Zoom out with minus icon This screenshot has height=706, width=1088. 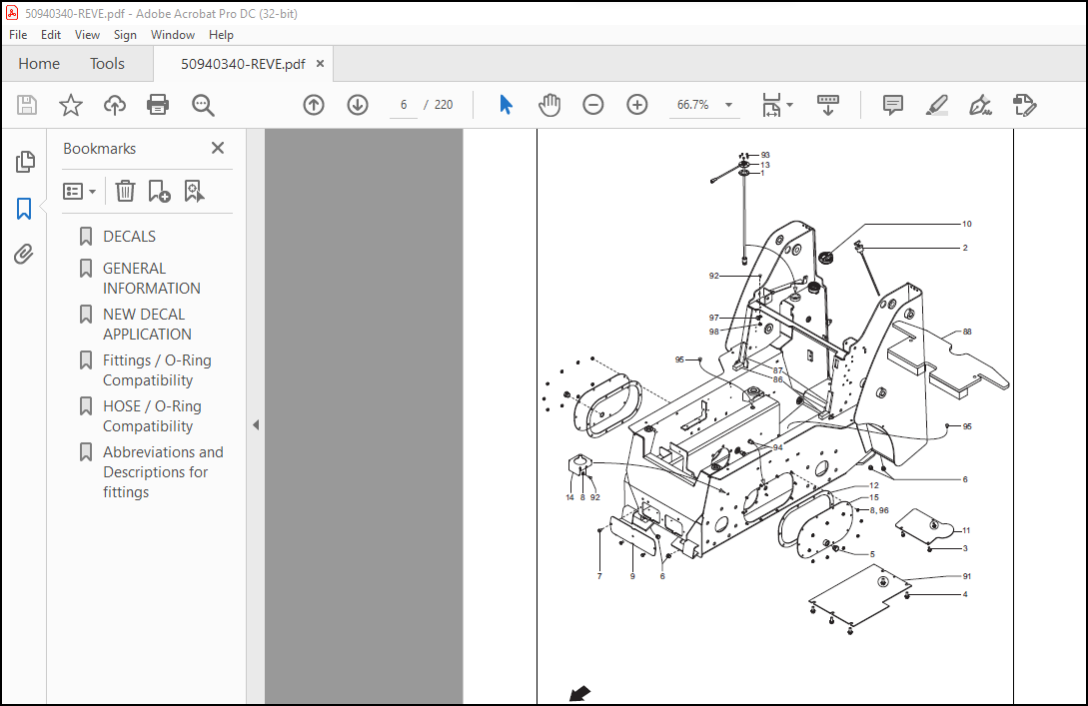click(593, 105)
